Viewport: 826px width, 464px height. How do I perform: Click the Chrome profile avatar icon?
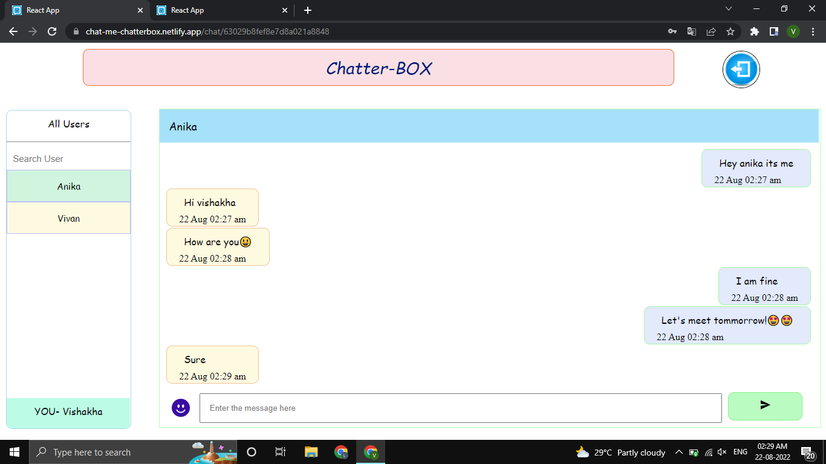tap(793, 31)
